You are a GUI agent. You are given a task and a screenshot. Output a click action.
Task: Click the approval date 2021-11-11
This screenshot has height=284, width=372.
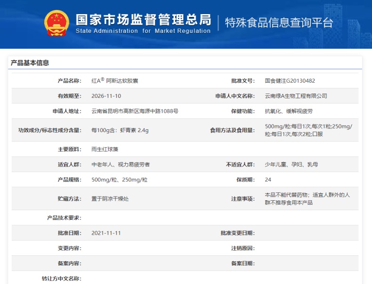point(106,233)
